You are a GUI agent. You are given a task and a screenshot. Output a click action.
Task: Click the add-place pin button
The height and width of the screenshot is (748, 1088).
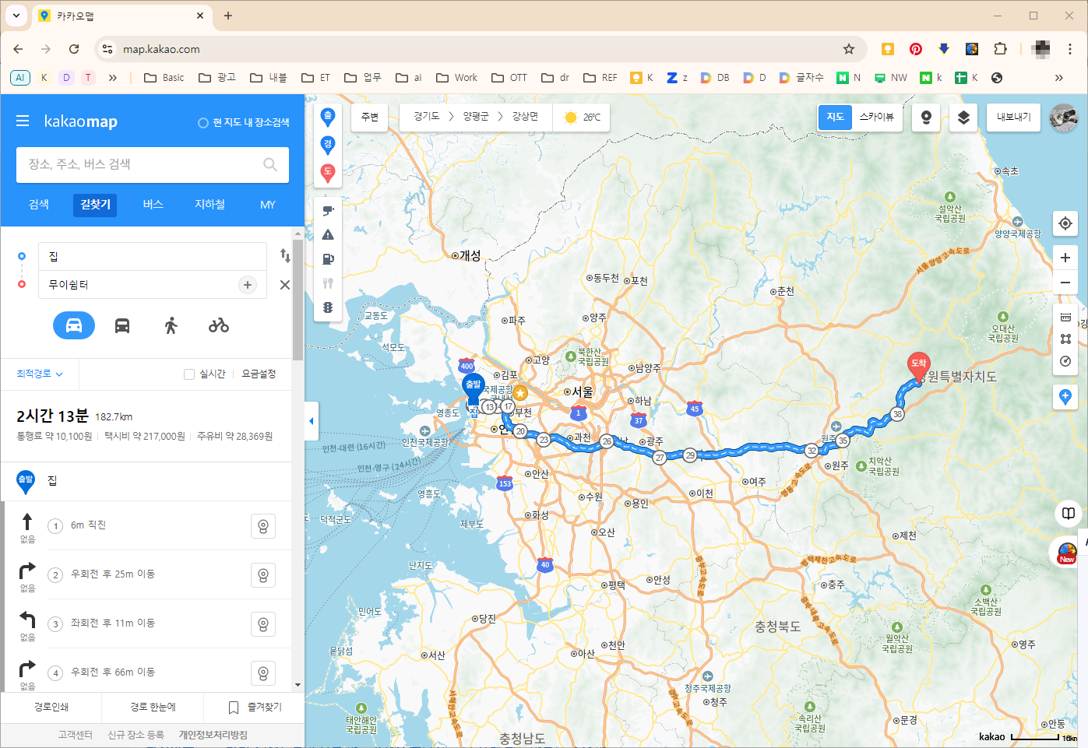tap(1065, 397)
